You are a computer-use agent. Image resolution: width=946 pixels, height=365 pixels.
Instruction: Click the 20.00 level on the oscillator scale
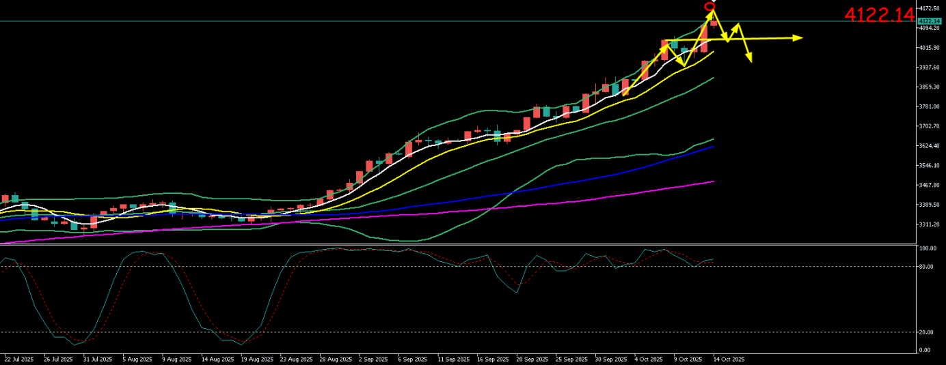[x=927, y=332]
